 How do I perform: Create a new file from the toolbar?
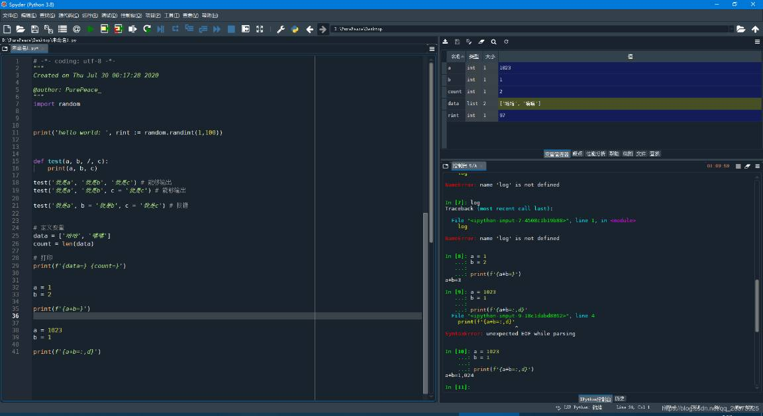(x=7, y=29)
